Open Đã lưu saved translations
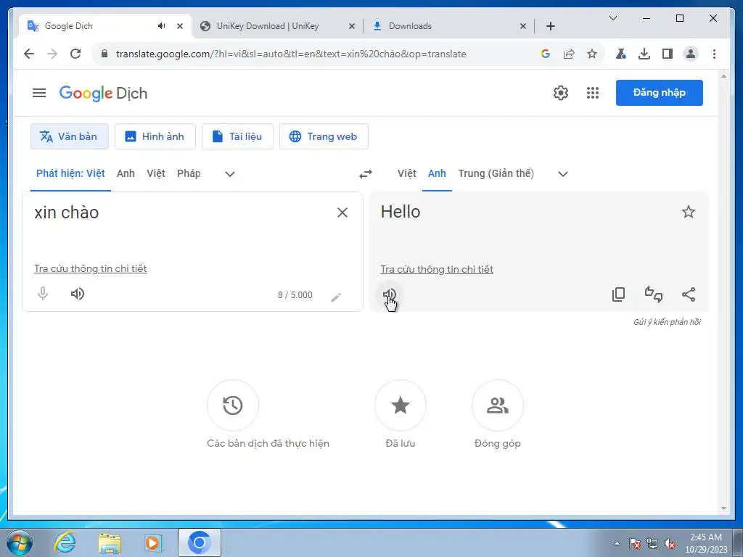This screenshot has width=743, height=557. (401, 405)
